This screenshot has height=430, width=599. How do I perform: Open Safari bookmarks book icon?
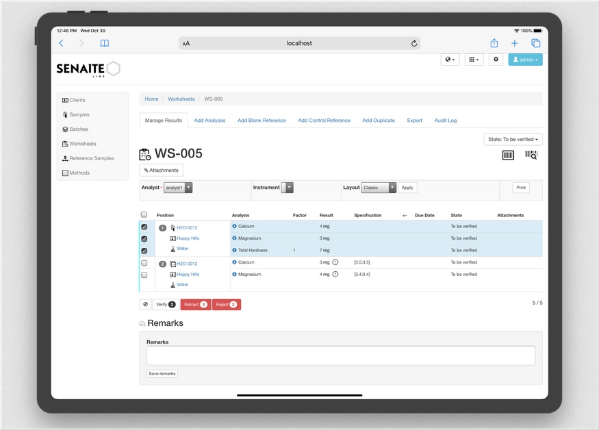[x=104, y=43]
